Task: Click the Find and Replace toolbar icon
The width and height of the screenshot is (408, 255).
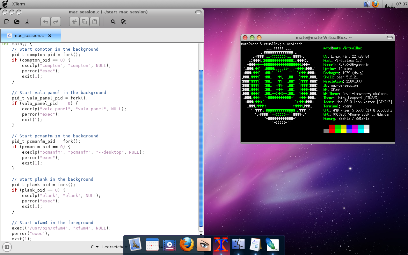Action: [x=123, y=22]
